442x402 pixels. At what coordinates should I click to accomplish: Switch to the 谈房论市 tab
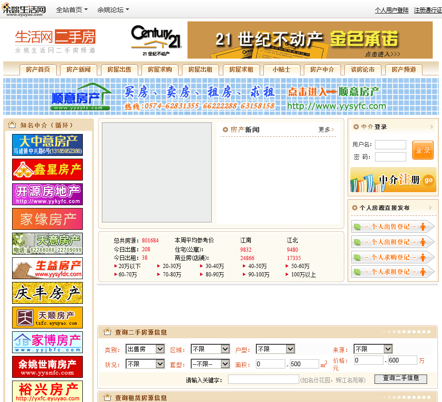coord(363,70)
